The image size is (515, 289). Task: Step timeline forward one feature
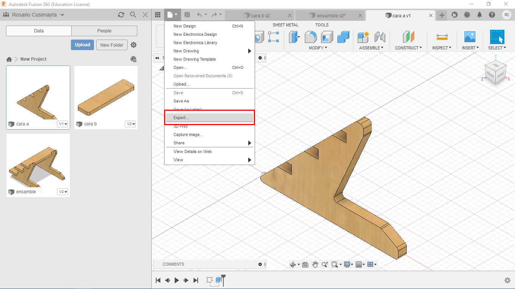(186, 280)
